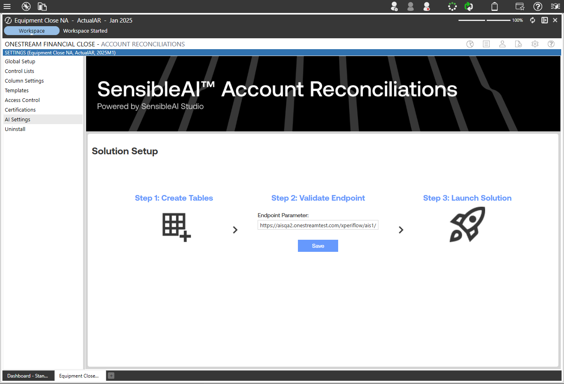Click the Create Tables grid-plus icon

(x=176, y=227)
